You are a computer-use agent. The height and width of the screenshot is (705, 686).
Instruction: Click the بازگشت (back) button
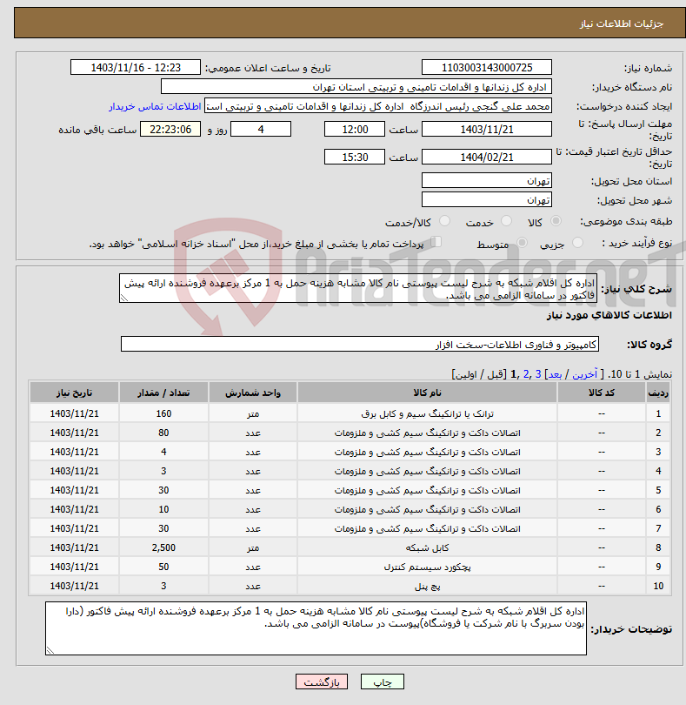tap(321, 681)
